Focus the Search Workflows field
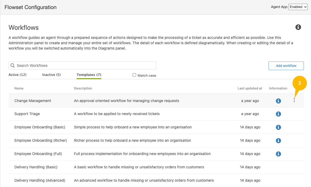 click(x=82, y=66)
